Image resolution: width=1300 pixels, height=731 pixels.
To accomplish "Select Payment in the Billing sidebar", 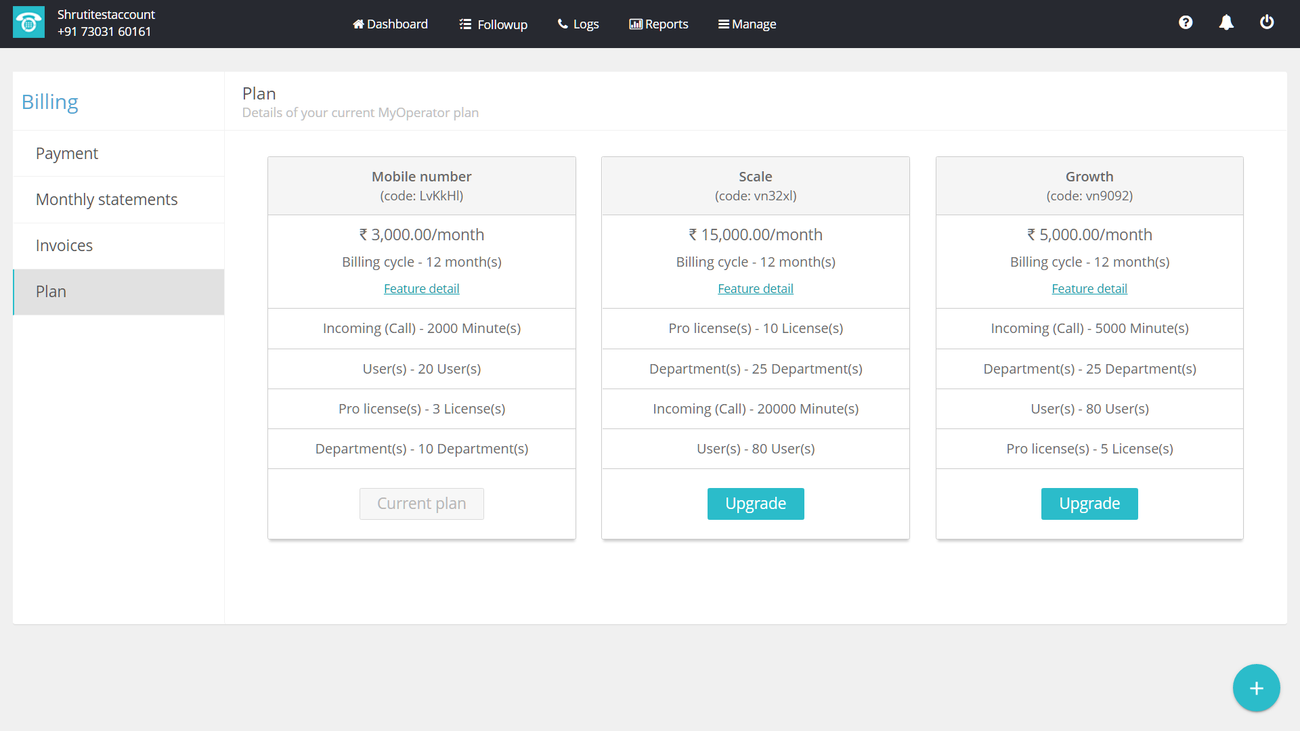I will point(67,154).
